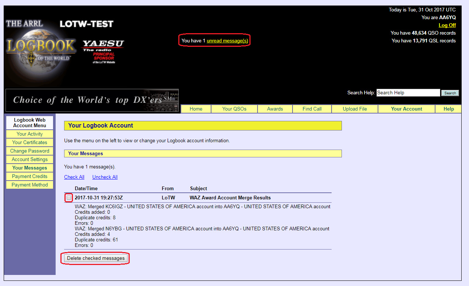Select Your Certificates in the sidebar menu
This screenshot has height=286, width=469.
[x=29, y=143]
